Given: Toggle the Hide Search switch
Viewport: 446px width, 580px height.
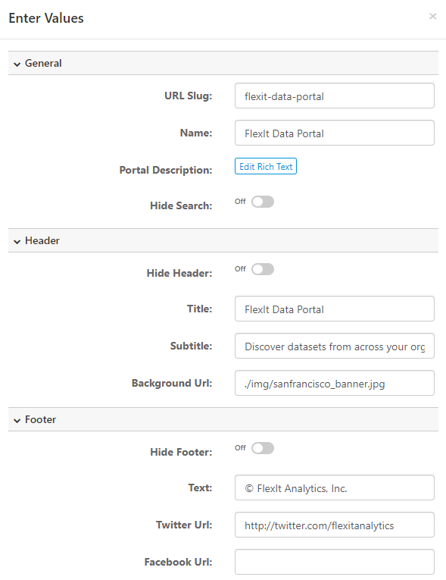Looking at the screenshot, I should coord(263,202).
